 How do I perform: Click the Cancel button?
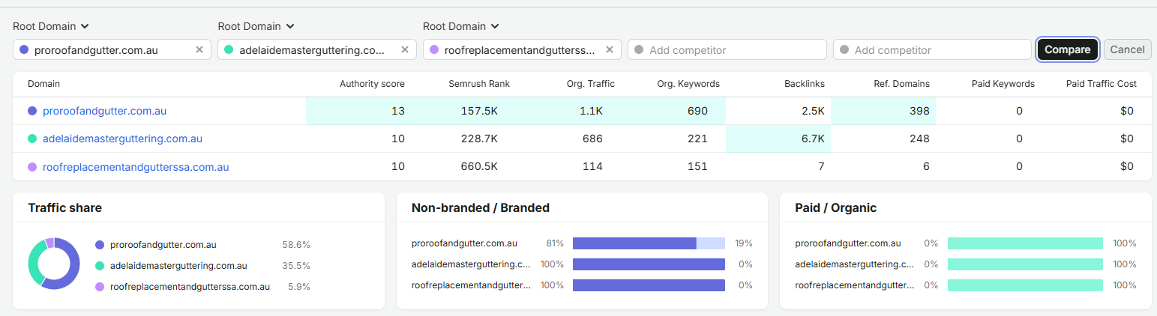click(1127, 49)
